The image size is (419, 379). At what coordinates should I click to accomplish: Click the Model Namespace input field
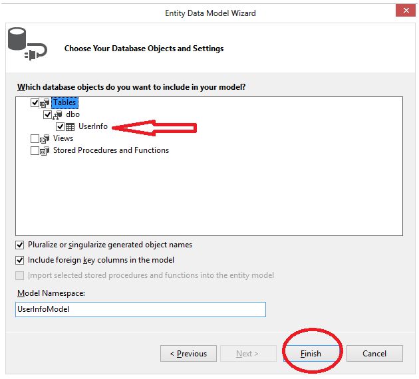(140, 310)
